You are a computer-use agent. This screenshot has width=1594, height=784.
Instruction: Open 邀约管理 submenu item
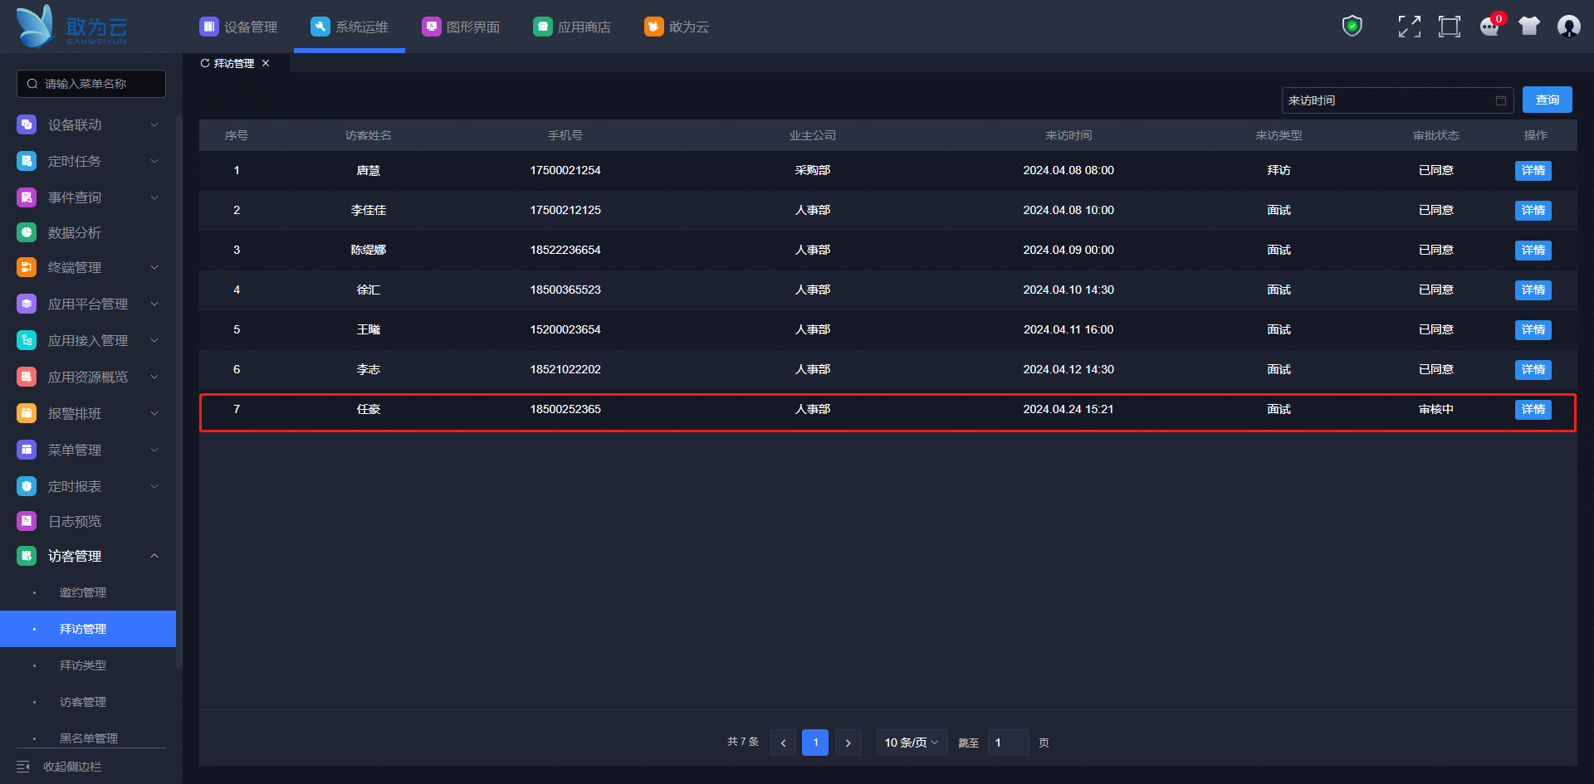(83, 592)
